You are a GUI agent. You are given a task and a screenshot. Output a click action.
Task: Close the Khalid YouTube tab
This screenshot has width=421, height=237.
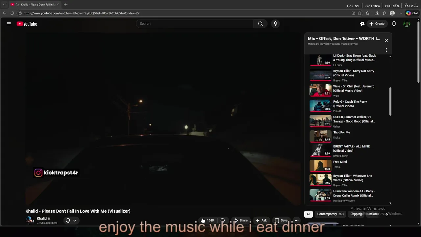(x=58, y=5)
